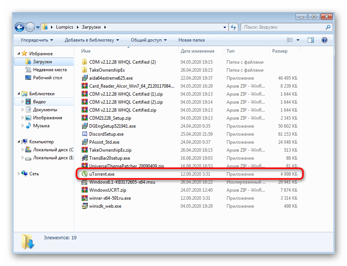Click date 22.04.2020 19:37 cell
Screen dimensions: 347x266
[196, 78]
